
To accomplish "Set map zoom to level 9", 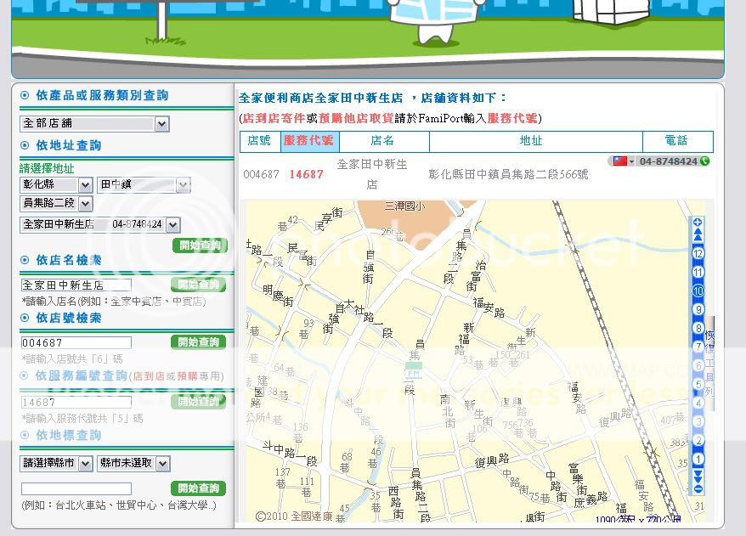I will [x=698, y=310].
